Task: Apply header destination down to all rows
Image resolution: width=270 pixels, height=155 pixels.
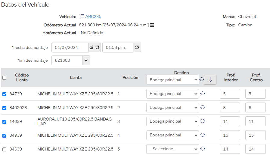Action: coord(210,80)
